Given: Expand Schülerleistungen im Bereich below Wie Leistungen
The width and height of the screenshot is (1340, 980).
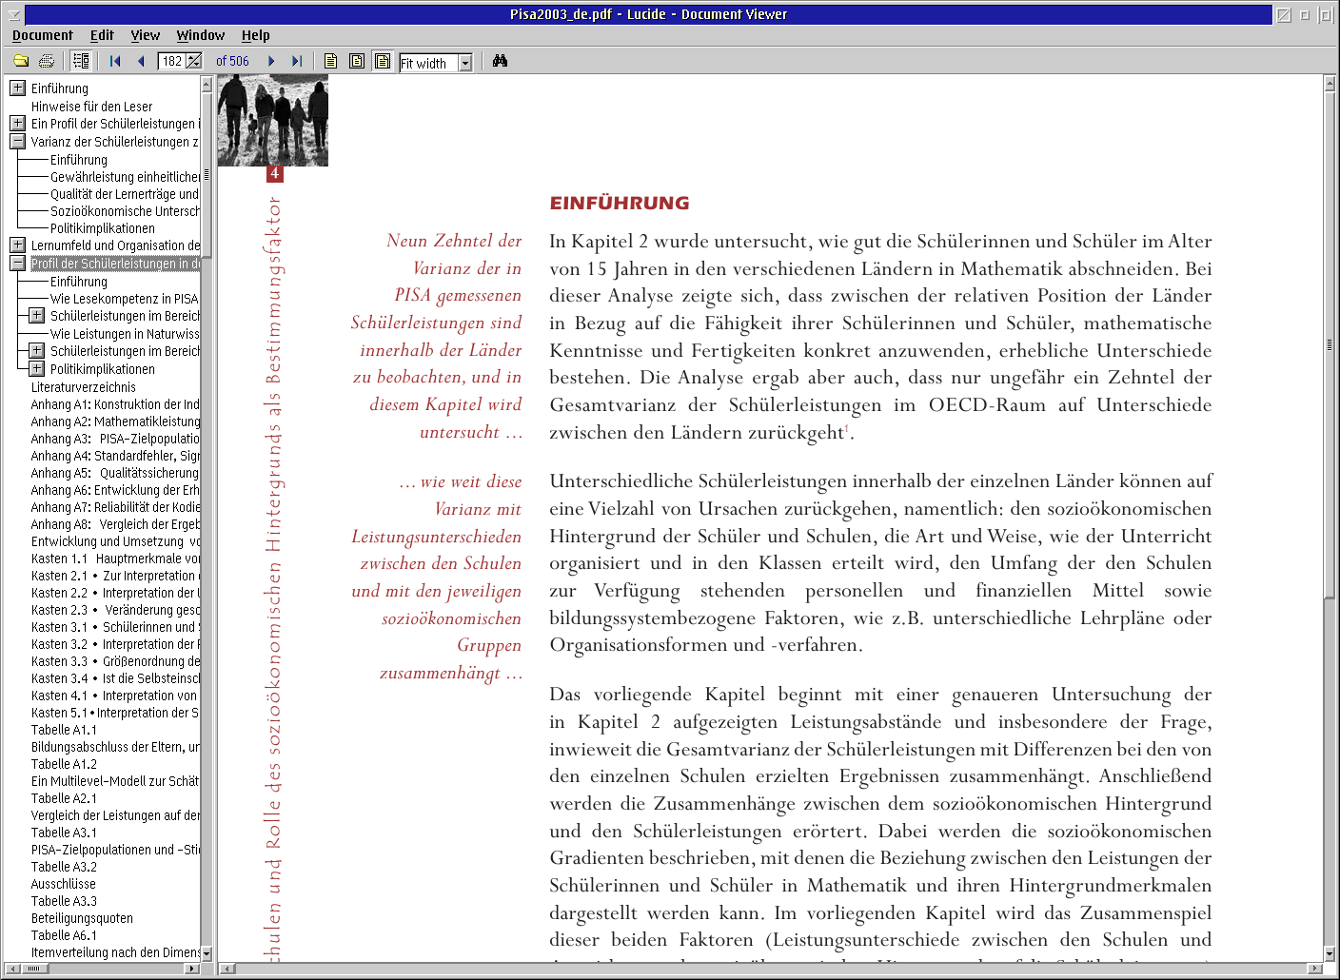Looking at the screenshot, I should click(36, 350).
